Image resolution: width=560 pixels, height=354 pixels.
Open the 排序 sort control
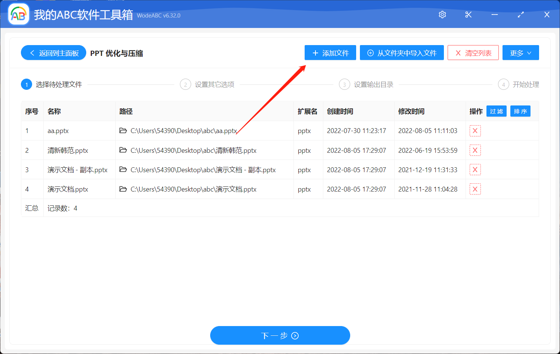520,111
